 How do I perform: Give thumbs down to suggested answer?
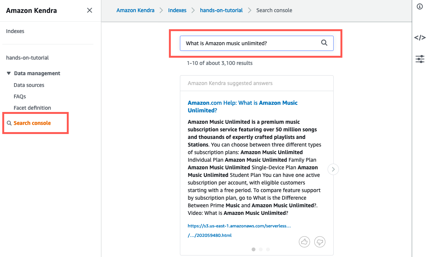coord(320,241)
